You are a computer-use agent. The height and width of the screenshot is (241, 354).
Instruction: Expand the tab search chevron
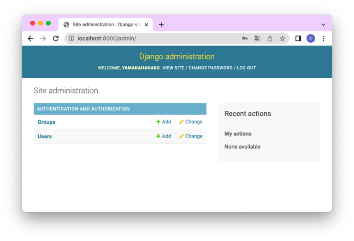[x=323, y=25]
